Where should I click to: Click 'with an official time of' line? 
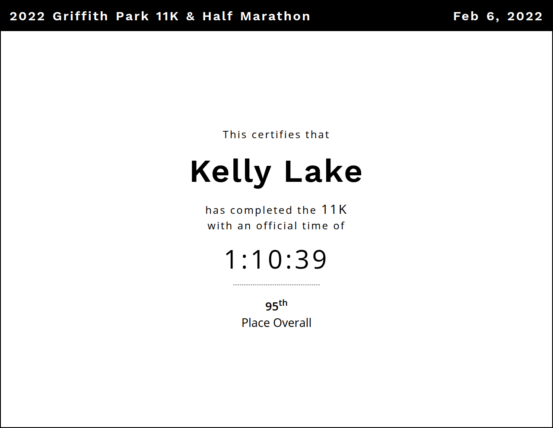point(276,226)
